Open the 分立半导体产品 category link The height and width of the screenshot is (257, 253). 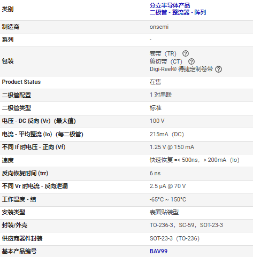pos(170,5)
